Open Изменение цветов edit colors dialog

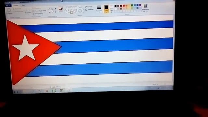point(146,8)
